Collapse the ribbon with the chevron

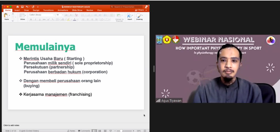pos(146,10)
